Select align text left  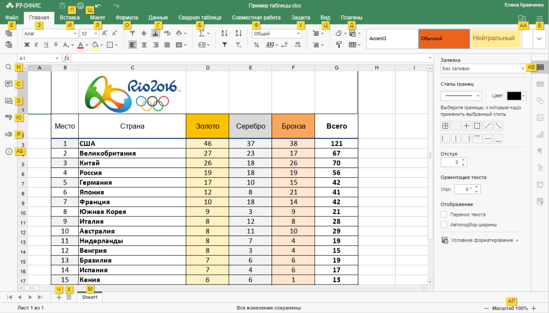coord(132,45)
